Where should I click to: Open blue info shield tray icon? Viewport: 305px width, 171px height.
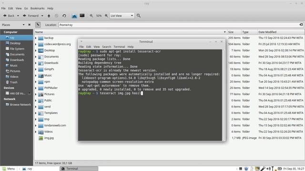click(246, 169)
